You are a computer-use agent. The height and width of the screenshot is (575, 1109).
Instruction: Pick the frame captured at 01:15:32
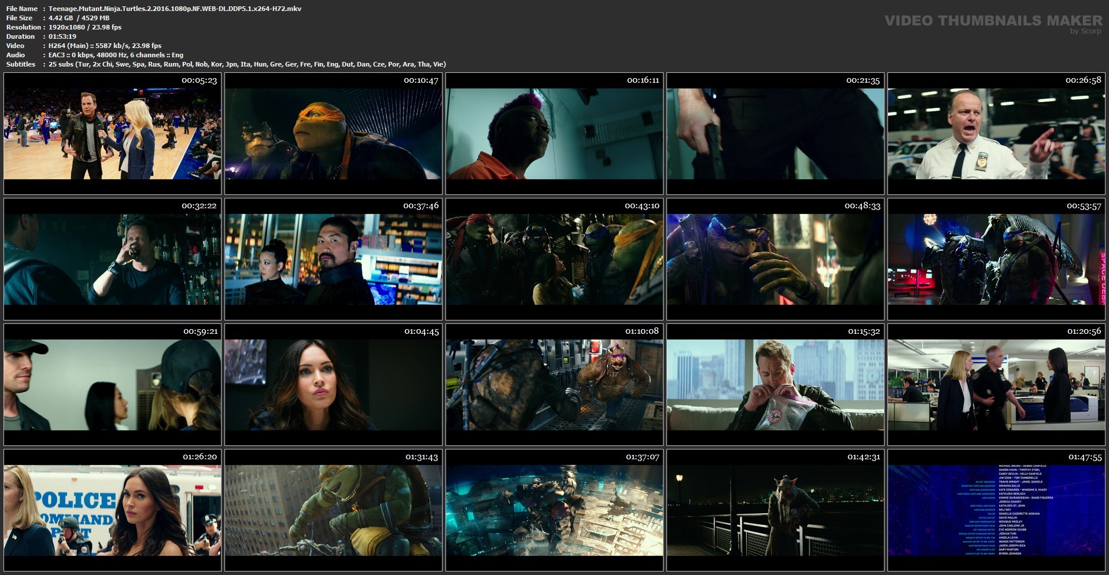775,385
